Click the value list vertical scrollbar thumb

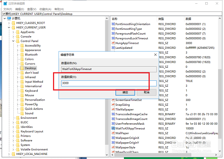point(220,103)
